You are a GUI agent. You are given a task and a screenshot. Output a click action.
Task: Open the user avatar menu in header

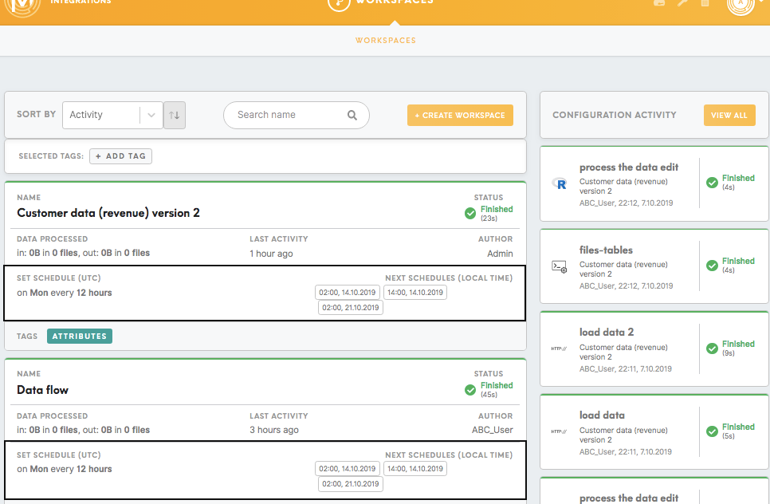(741, 5)
